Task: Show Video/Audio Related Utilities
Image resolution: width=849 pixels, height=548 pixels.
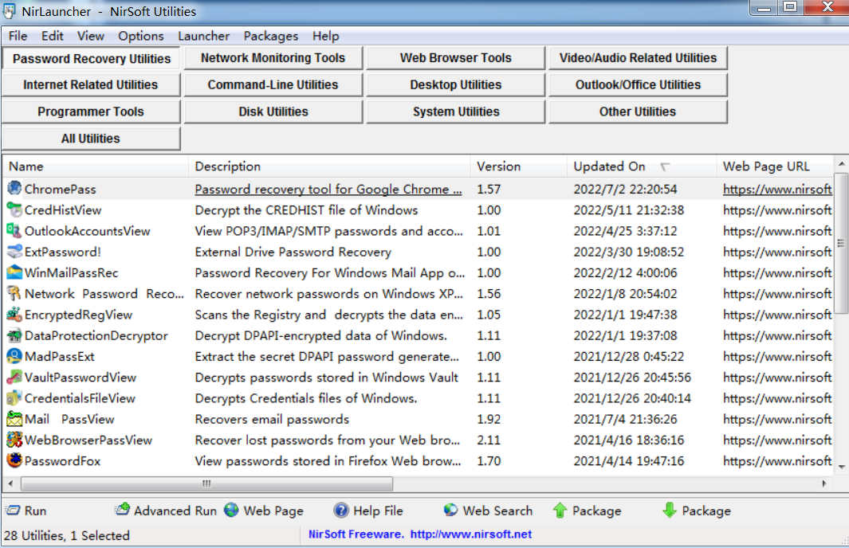Action: pos(638,58)
